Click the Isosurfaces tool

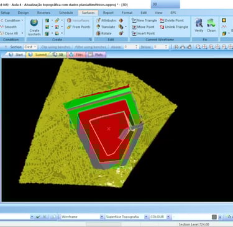[78, 20]
